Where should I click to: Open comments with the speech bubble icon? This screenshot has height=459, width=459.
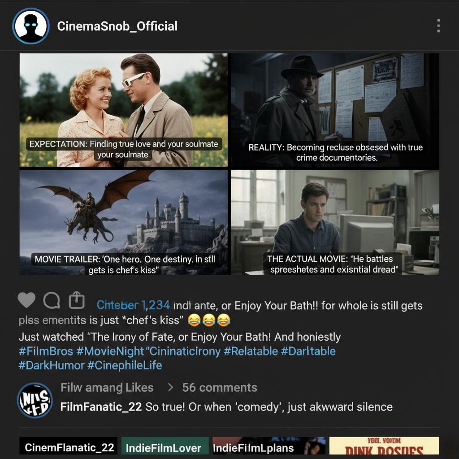click(x=52, y=300)
